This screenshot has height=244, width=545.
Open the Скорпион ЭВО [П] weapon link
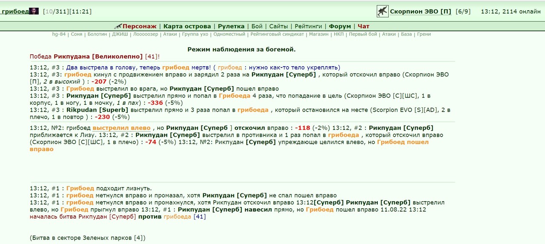421,11
